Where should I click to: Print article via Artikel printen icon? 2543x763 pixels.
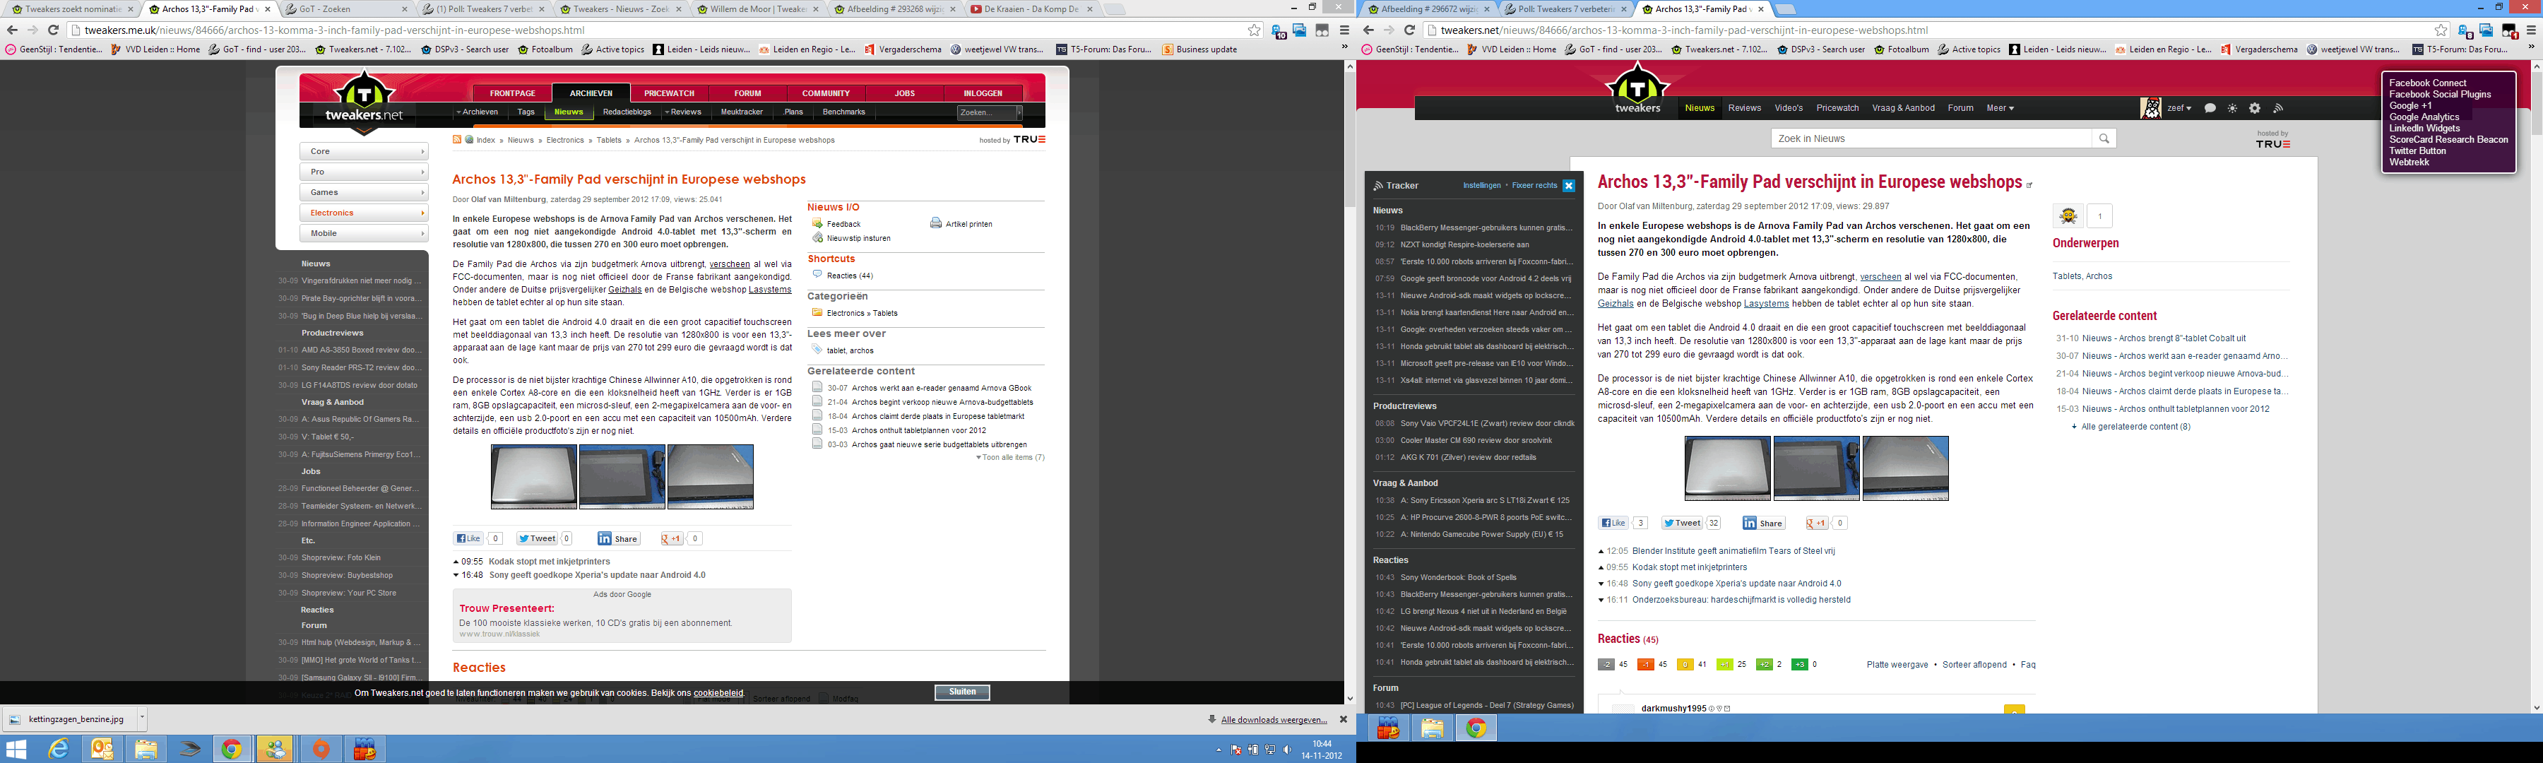pyautogui.click(x=936, y=223)
